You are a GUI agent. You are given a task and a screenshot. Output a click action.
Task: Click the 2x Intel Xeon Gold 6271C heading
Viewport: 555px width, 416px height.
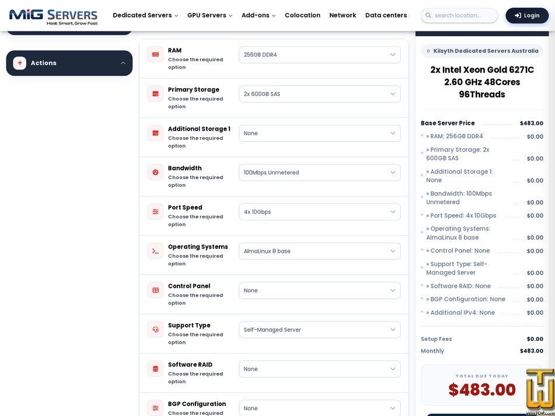(x=481, y=82)
